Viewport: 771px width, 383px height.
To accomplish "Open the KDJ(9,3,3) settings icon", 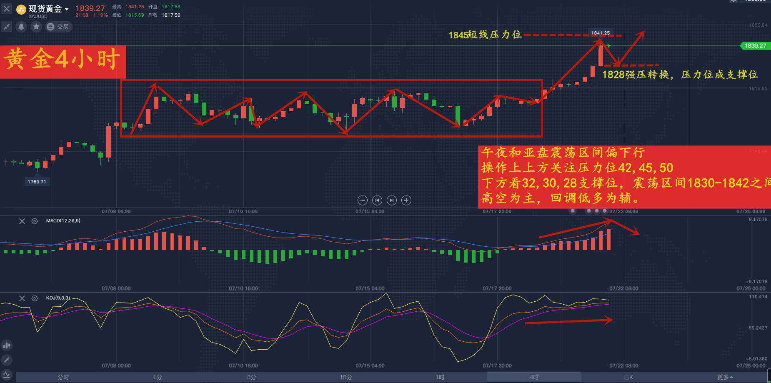I will pyautogui.click(x=35, y=298).
